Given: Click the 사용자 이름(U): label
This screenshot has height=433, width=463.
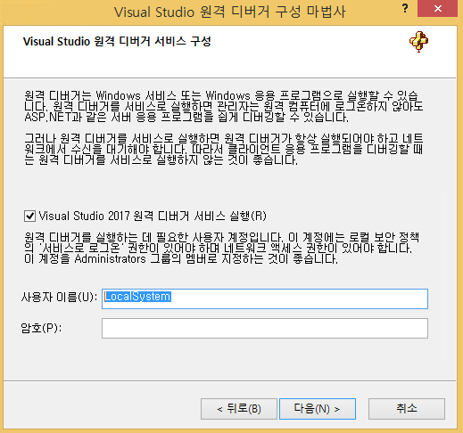Looking at the screenshot, I should (x=59, y=297).
